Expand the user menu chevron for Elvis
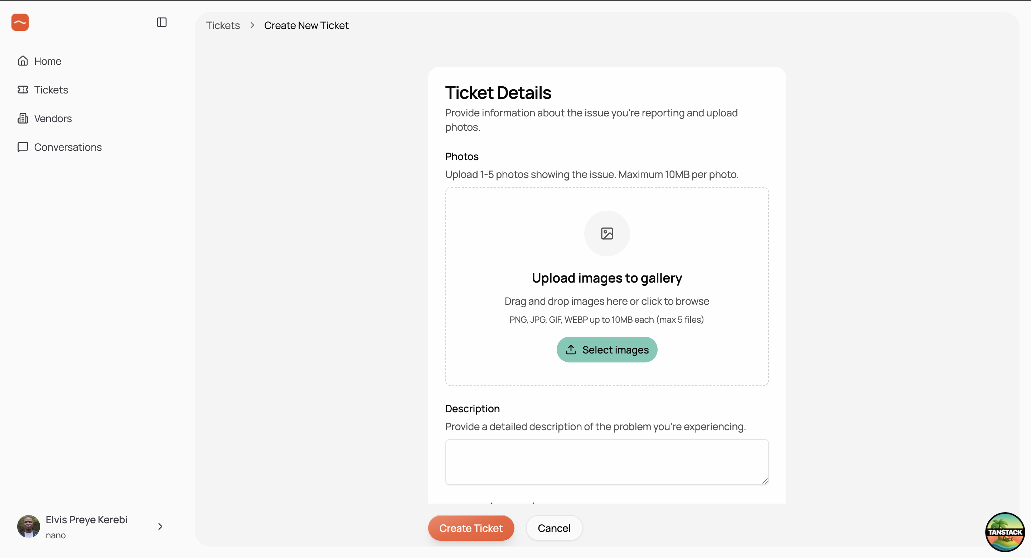Viewport: 1031px width, 558px height. [x=160, y=527]
